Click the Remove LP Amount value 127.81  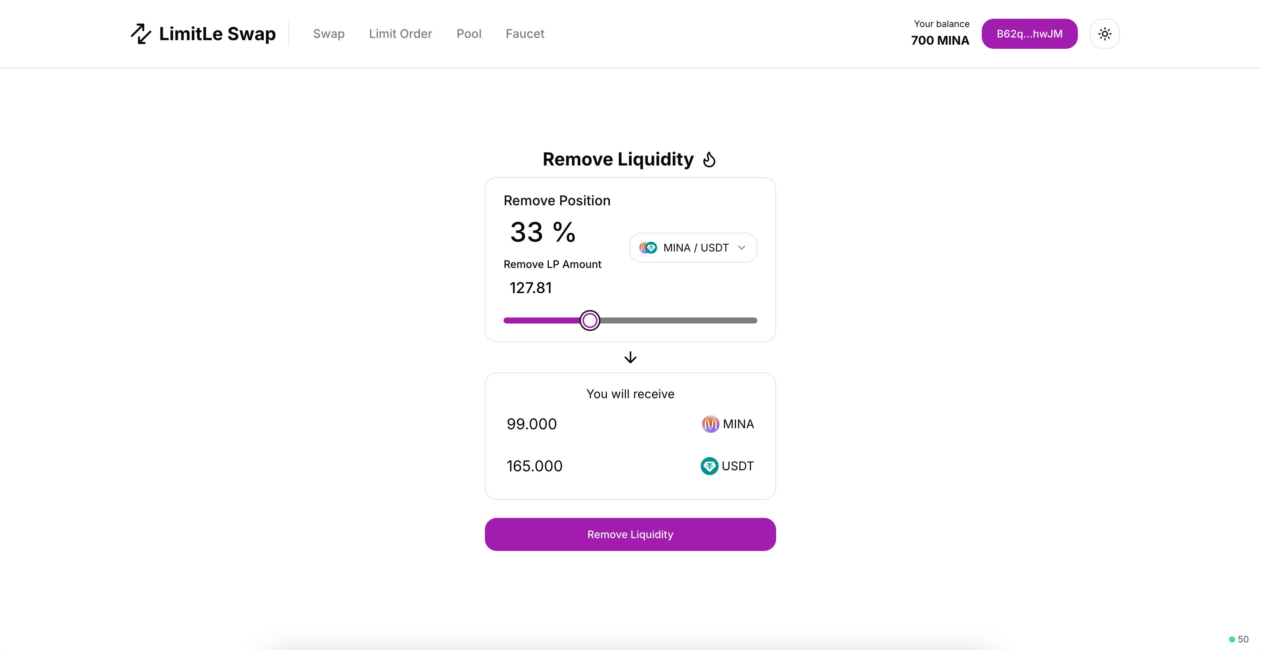(531, 288)
